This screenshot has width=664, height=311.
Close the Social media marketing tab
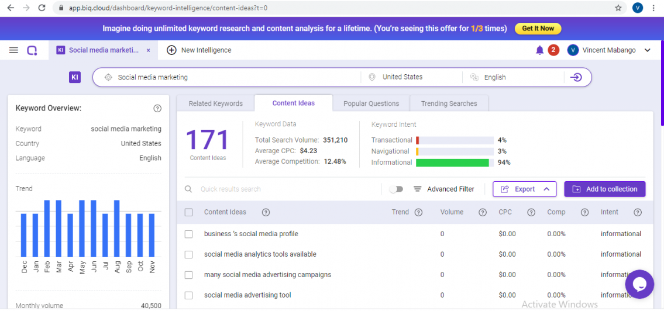click(148, 50)
